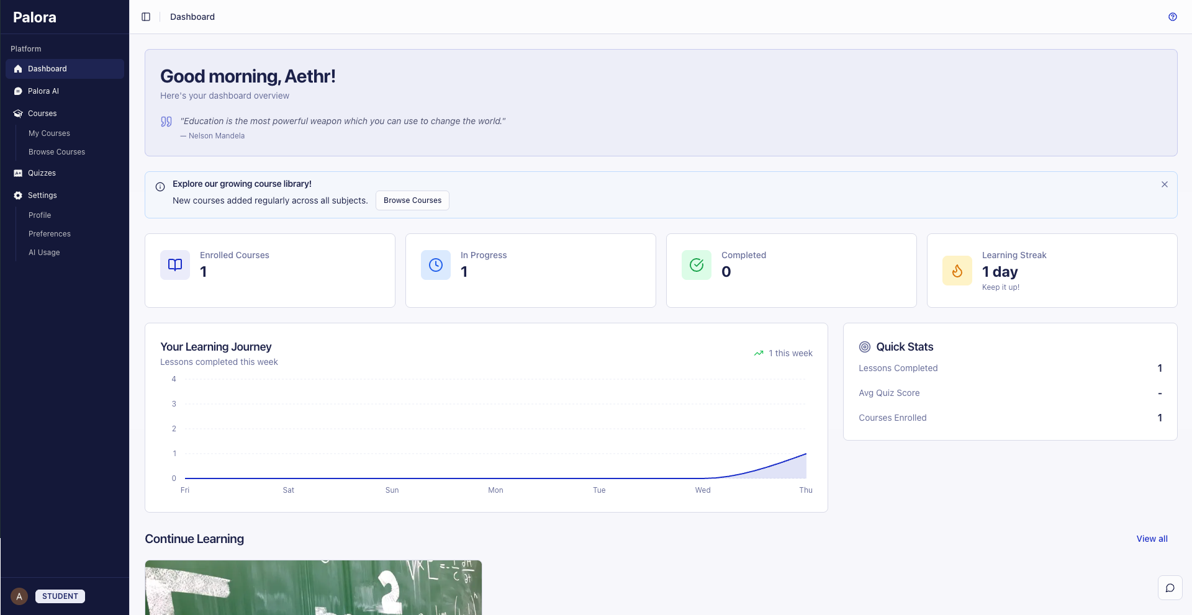
Task: Click the target icon next to Quick Stats
Action: click(x=865, y=347)
